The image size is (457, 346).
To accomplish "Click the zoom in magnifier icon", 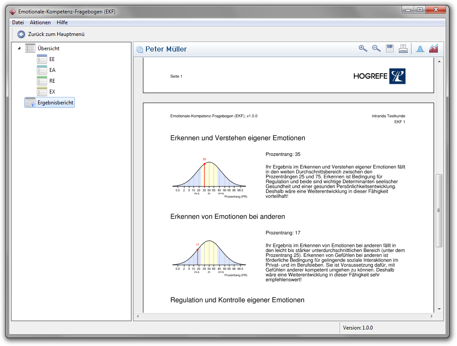I will coord(363,49).
